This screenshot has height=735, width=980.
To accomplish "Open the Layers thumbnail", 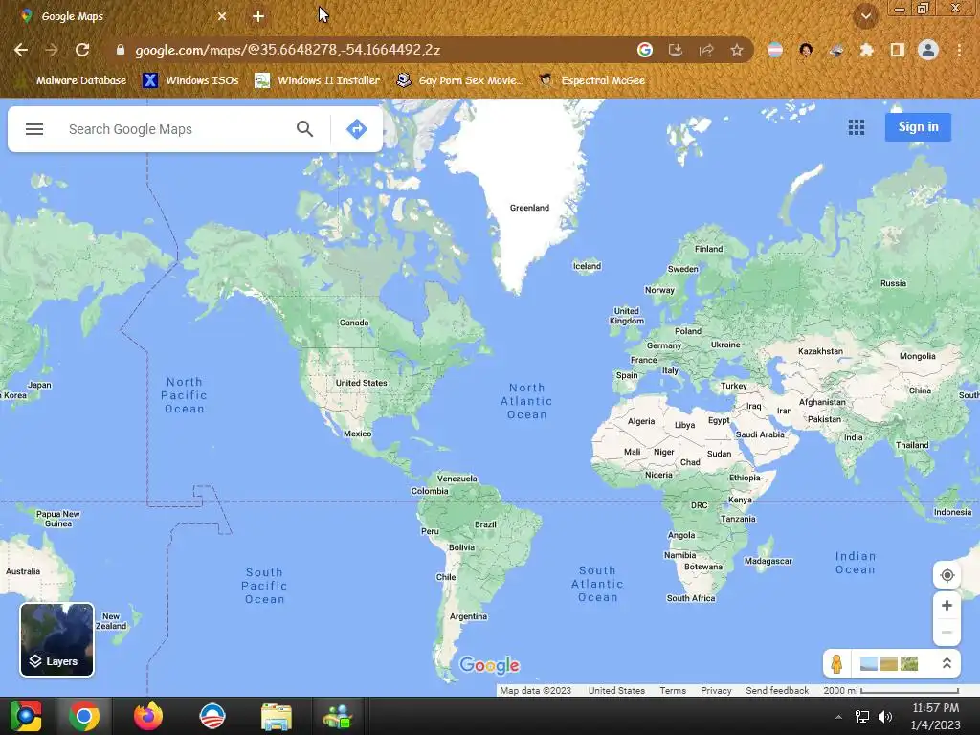I will pos(56,639).
